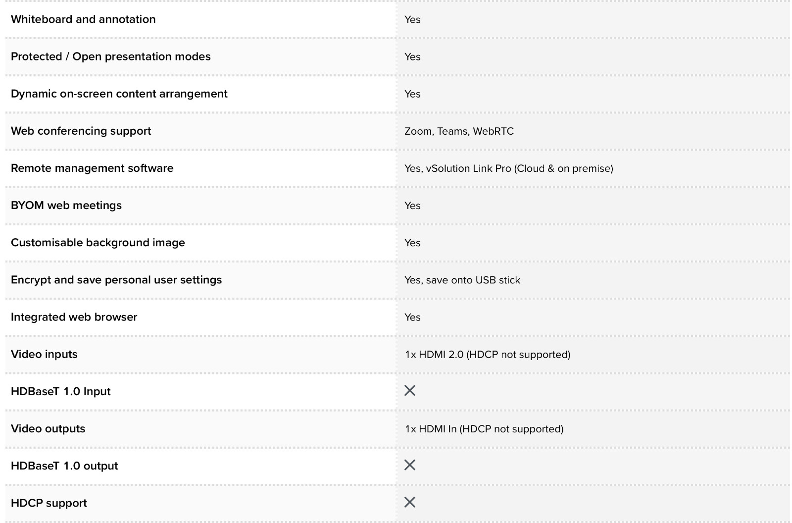792x523 pixels.
Task: Click the Zoom, Teams, WebRTC value
Action: (459, 131)
